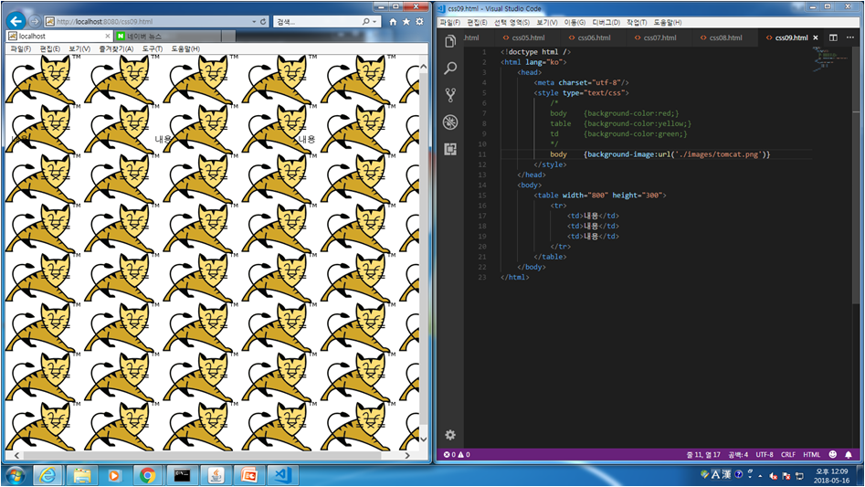The height and width of the screenshot is (487, 865).
Task: Click the taskbar clock
Action: click(831, 475)
